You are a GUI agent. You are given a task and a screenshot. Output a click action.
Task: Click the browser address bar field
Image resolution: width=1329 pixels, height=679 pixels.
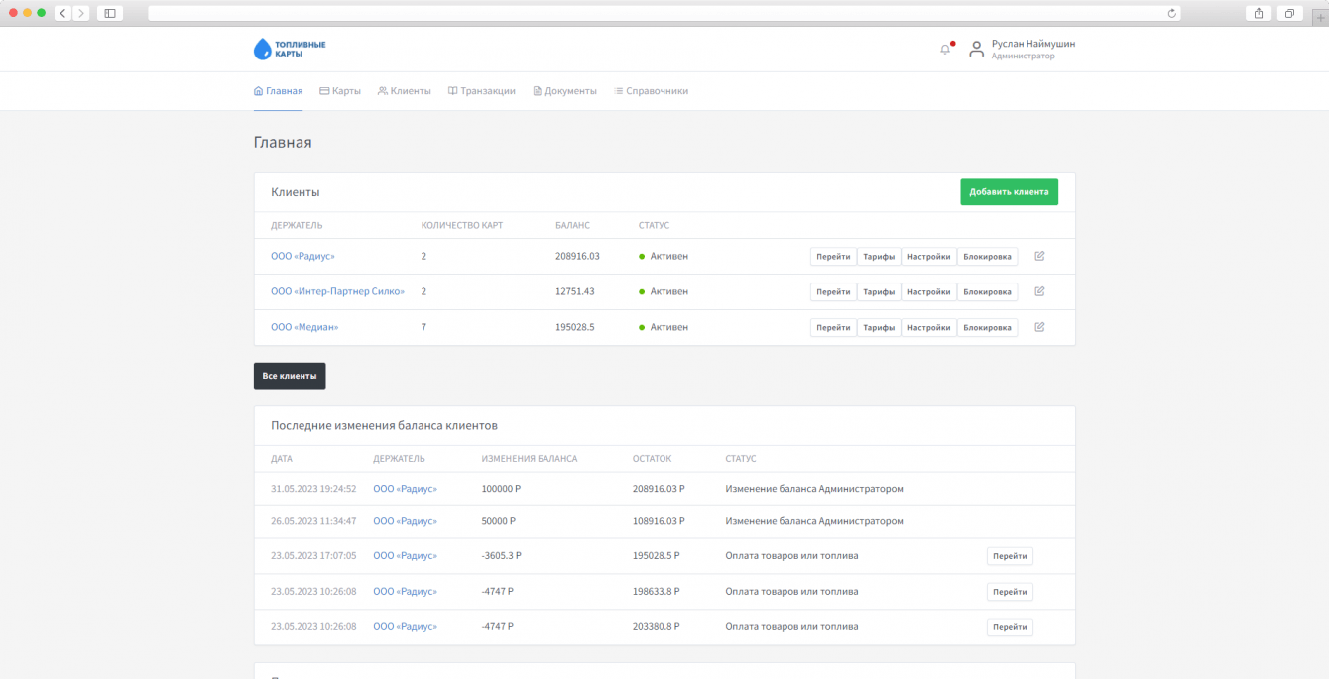[655, 13]
